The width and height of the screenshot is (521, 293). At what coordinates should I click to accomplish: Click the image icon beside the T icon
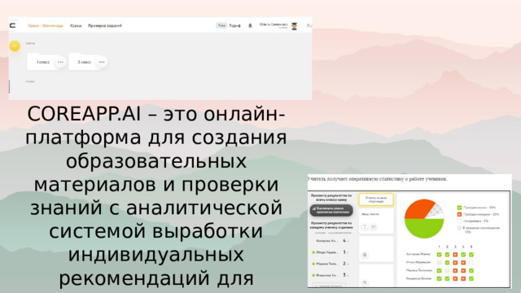click(374, 227)
